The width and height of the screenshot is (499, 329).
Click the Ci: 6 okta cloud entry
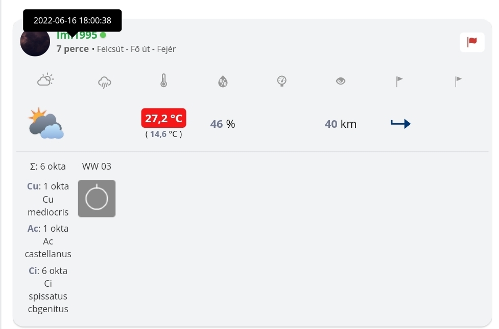[48, 271]
